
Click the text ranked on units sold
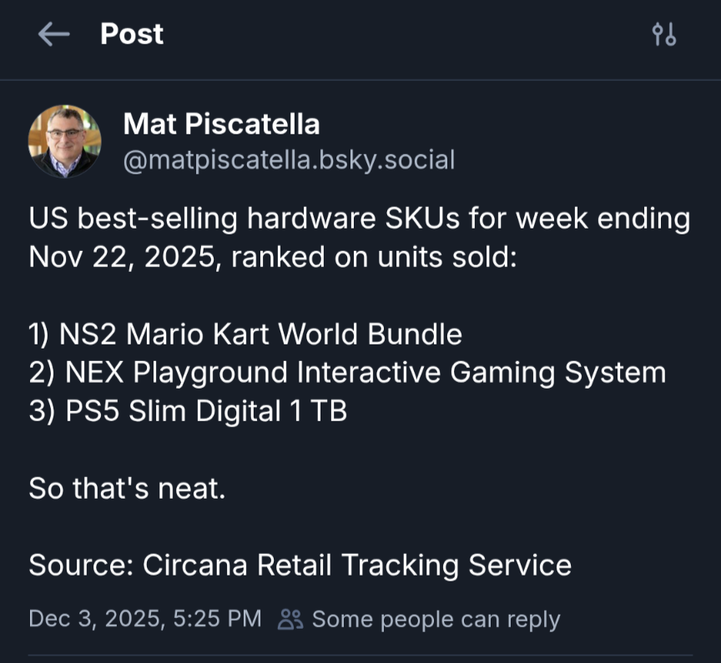[x=375, y=256]
